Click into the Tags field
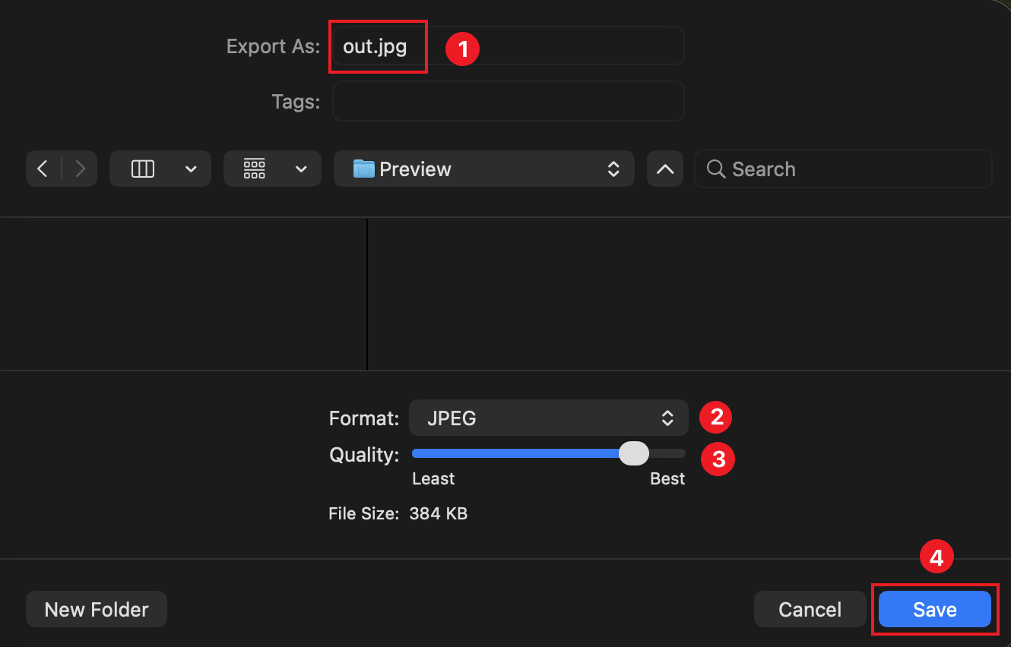1011x647 pixels. pos(508,102)
